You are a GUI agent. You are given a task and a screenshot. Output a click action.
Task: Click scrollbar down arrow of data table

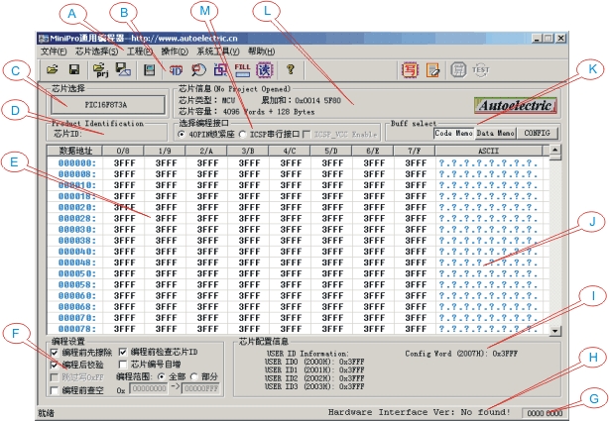pyautogui.click(x=555, y=331)
